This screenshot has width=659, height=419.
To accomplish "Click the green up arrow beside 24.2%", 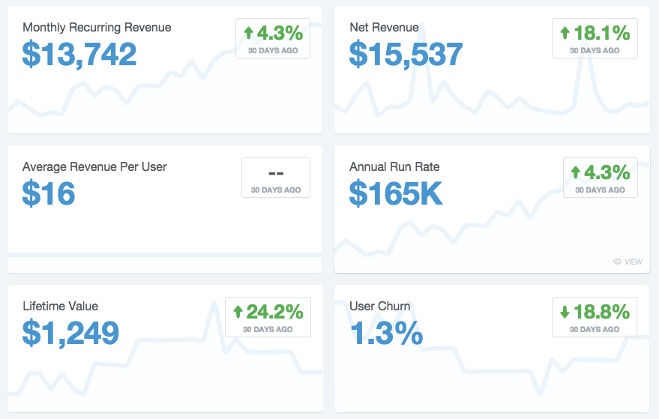I will coord(238,311).
